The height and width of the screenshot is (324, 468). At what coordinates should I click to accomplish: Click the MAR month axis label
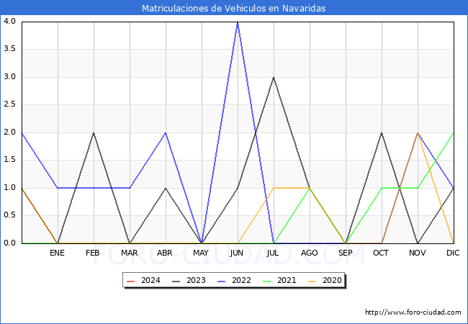tap(129, 253)
